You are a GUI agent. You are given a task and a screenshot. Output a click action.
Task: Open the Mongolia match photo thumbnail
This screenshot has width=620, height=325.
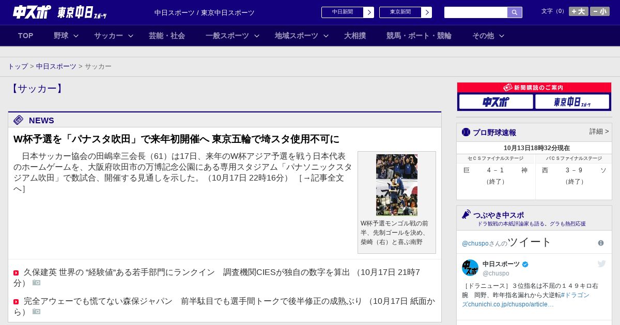click(x=397, y=185)
